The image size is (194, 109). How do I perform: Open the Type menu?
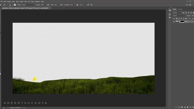click(17, 2)
